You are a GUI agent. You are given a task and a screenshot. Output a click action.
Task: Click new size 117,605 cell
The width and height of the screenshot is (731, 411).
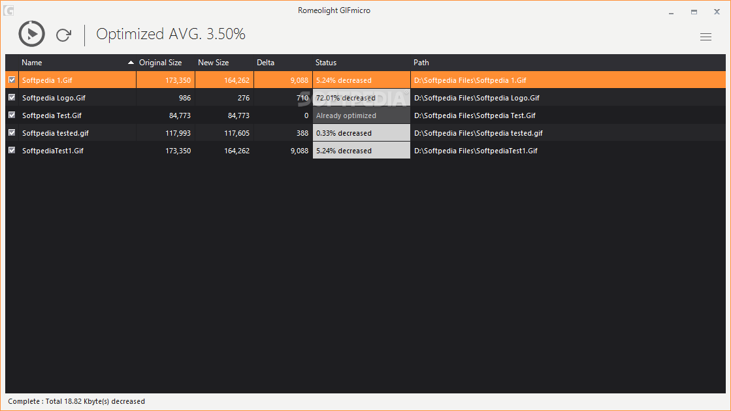pyautogui.click(x=237, y=133)
